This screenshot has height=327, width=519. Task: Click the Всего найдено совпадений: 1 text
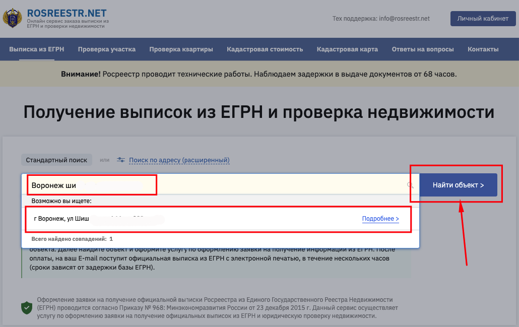[x=72, y=239]
